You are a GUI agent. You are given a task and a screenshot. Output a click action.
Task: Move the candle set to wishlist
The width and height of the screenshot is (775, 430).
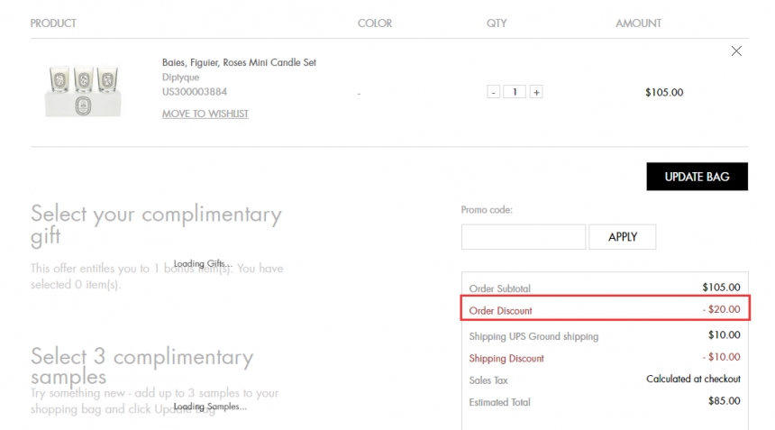[205, 114]
